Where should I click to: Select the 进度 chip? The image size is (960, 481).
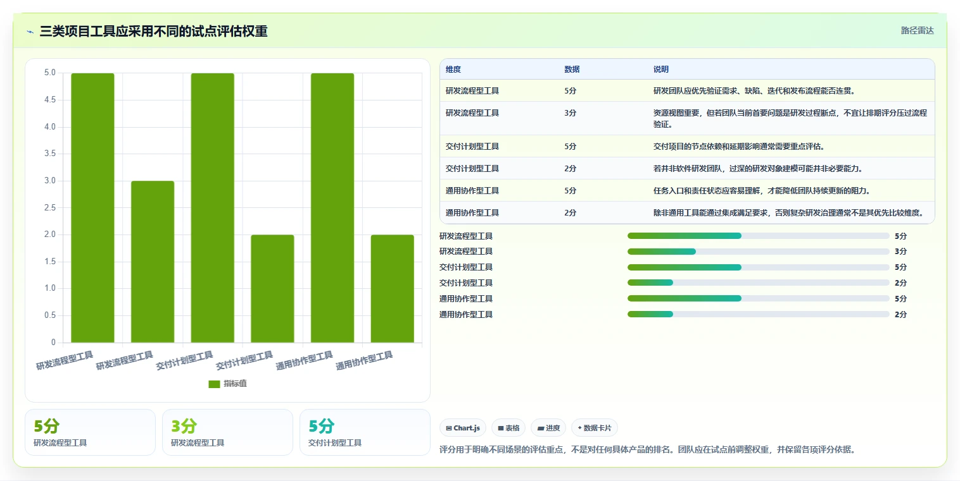[x=548, y=428]
